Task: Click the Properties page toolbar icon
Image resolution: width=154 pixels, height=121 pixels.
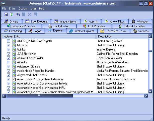Action: [x=24, y=14]
